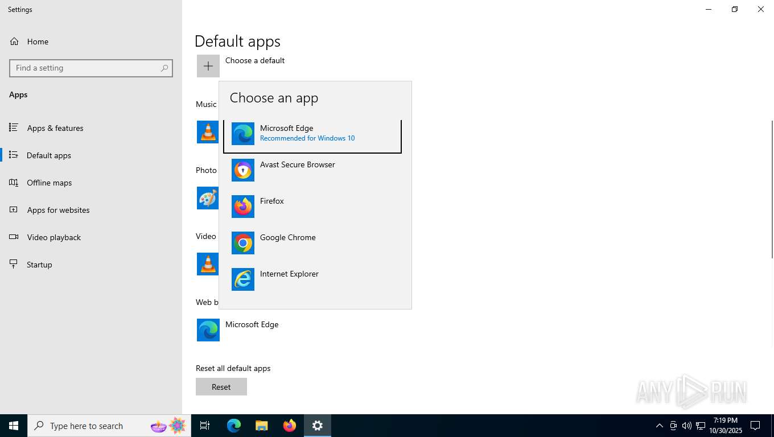Click the Video playback icon in the sidebar
Image resolution: width=774 pixels, height=437 pixels.
click(x=14, y=237)
